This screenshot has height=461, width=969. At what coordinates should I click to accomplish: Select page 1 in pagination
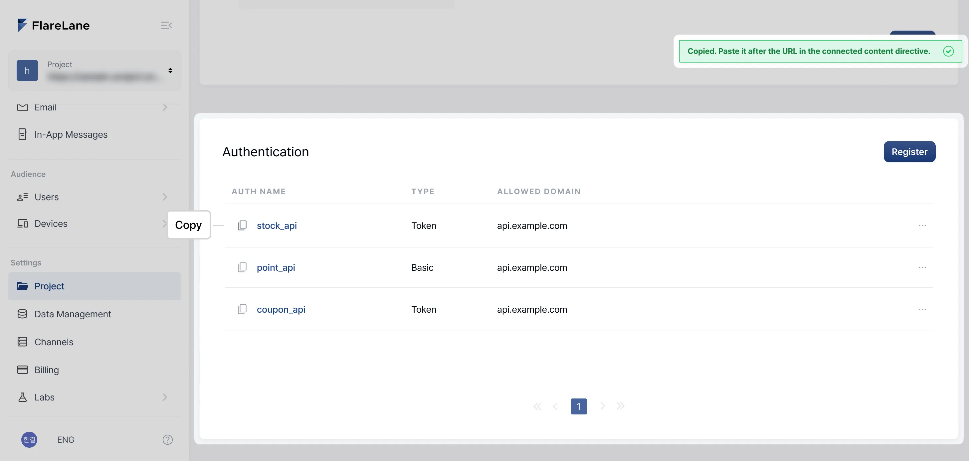[579, 406]
